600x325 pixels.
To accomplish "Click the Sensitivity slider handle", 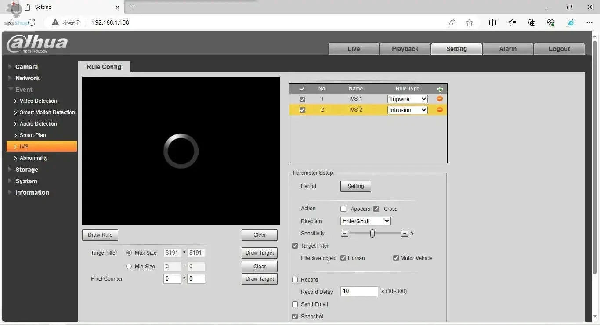I will [x=372, y=234].
